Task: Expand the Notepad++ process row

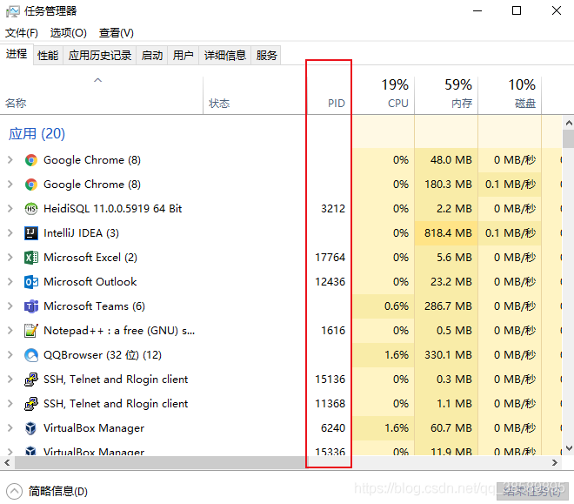Action: 10,331
